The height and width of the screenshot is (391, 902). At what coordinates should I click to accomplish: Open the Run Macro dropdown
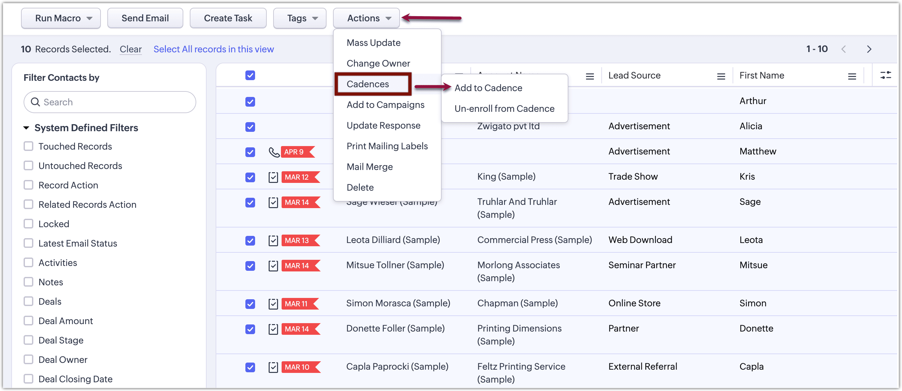pyautogui.click(x=61, y=18)
